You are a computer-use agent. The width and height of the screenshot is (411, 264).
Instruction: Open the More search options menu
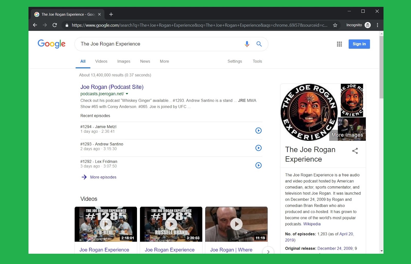click(x=164, y=62)
